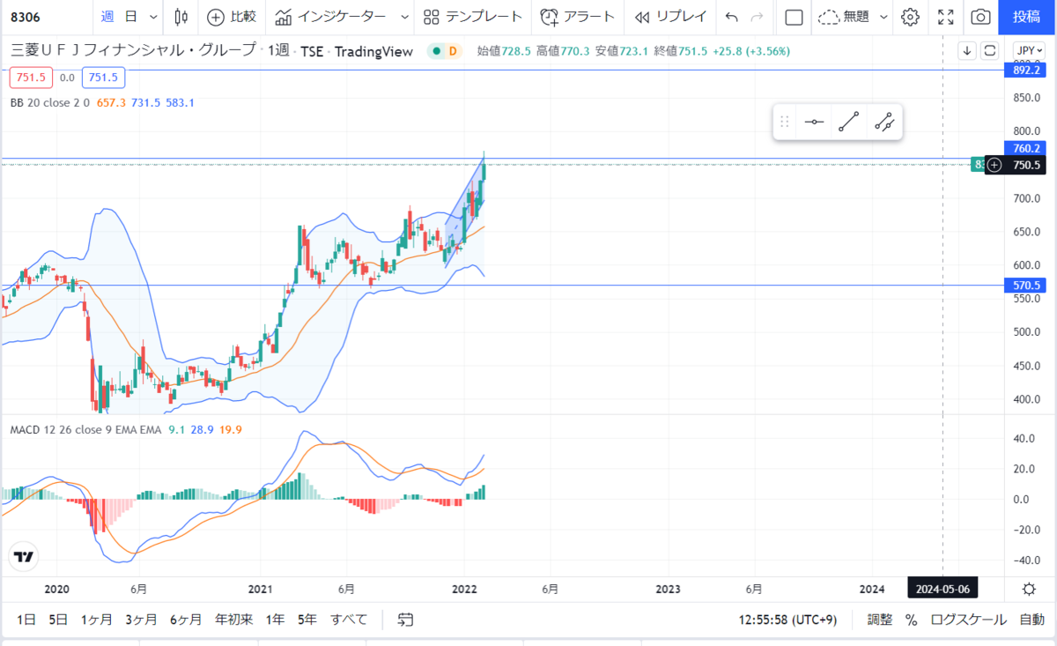Toggle 自動 auto scale
The image size is (1057, 646).
tap(1031, 620)
